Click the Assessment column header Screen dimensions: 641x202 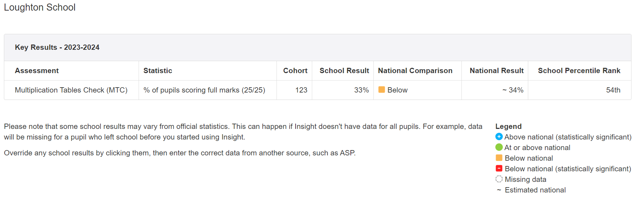click(x=37, y=71)
